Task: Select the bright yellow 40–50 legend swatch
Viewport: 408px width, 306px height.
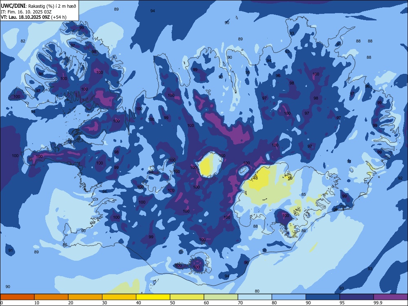Action: tap(153, 297)
